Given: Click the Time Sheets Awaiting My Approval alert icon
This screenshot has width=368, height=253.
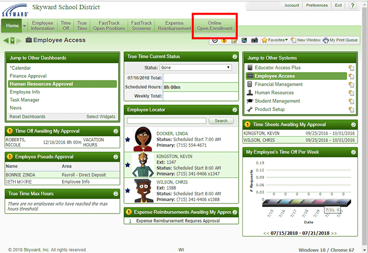Looking at the screenshot, I should 248,124.
